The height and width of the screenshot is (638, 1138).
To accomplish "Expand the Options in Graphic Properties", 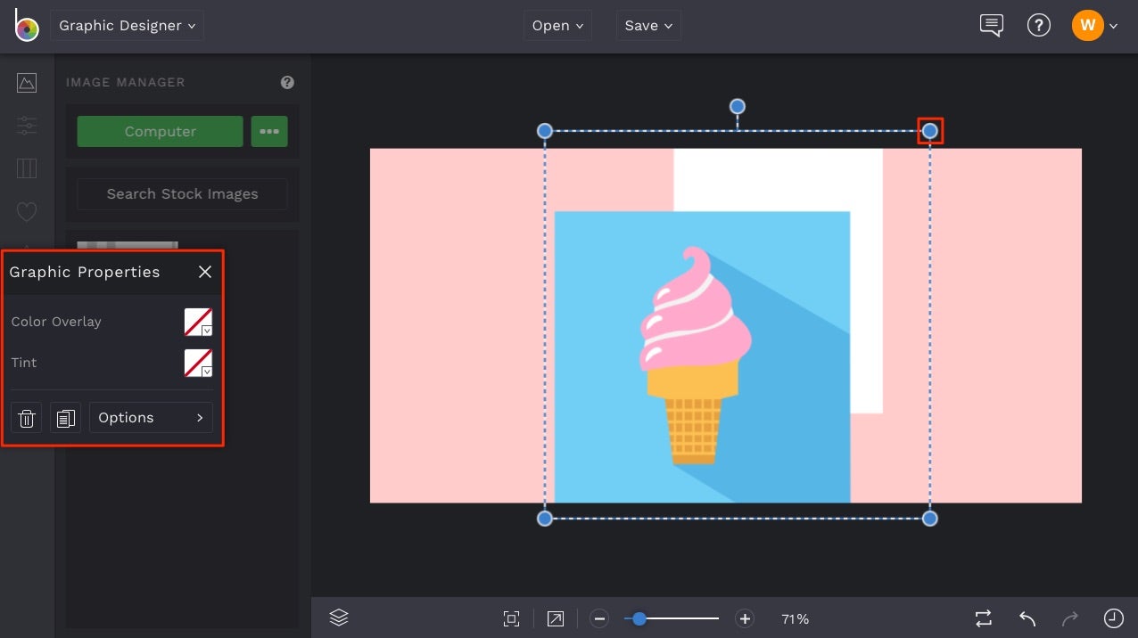I will (x=150, y=417).
